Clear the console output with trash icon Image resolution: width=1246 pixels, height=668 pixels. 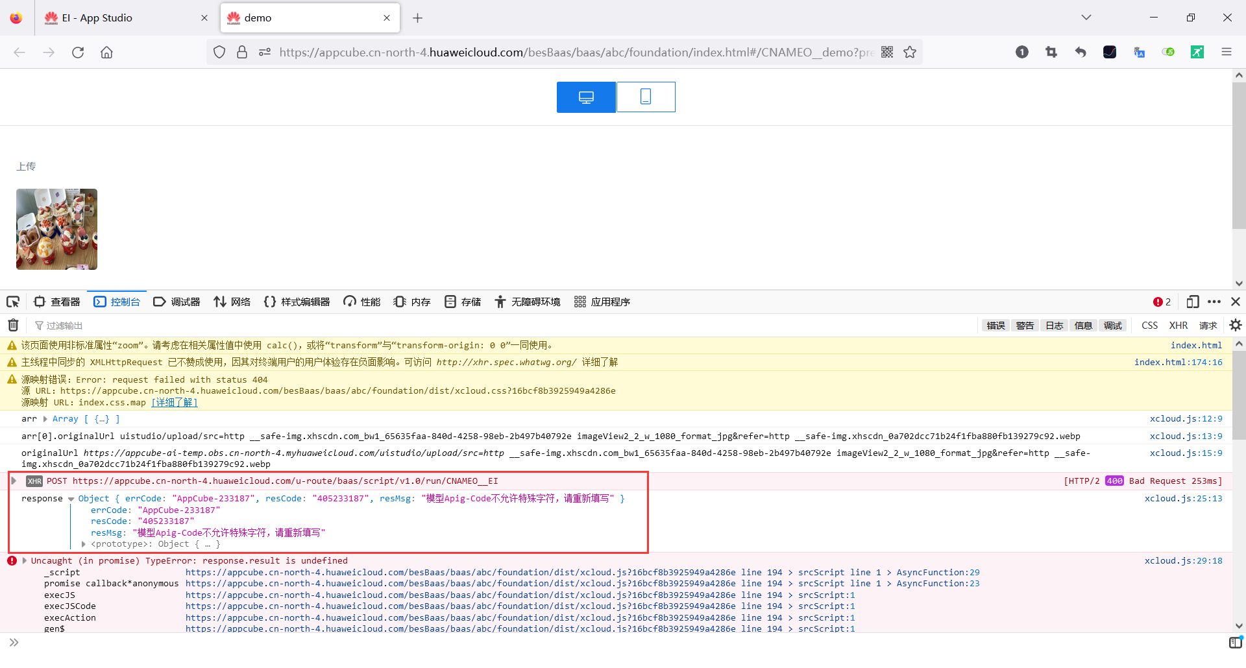click(x=13, y=326)
